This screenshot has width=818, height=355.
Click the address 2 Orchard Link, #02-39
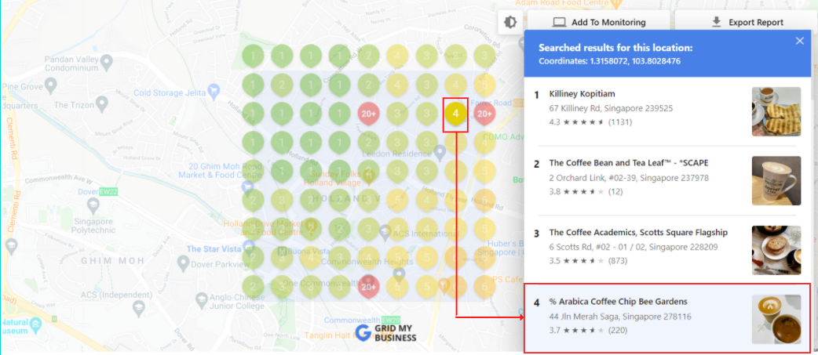tap(629, 177)
